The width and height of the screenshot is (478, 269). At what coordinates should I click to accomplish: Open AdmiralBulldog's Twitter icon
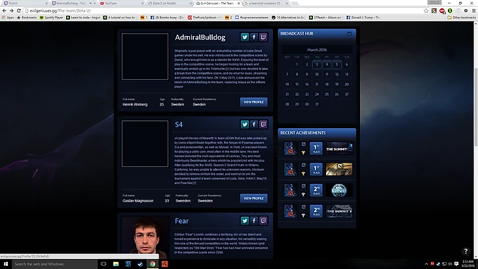(244, 37)
